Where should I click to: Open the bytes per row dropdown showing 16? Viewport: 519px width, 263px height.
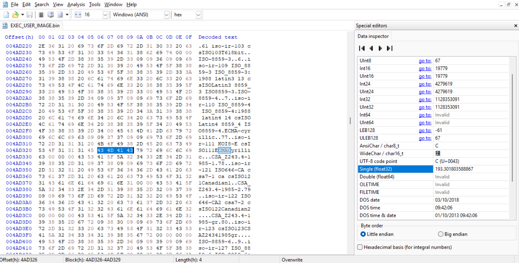105,15
